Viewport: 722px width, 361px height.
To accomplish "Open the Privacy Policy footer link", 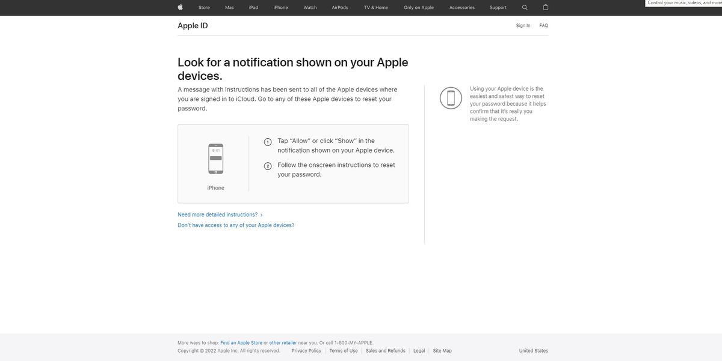I will click(x=306, y=350).
